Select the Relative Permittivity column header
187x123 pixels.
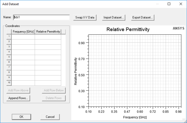coord(48,32)
